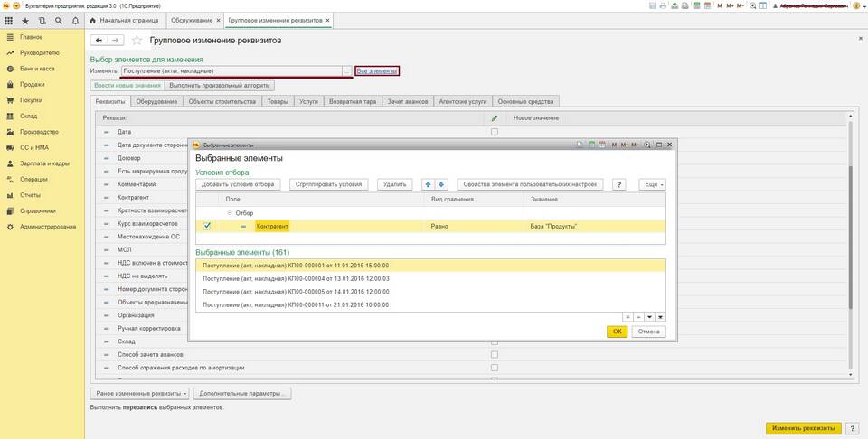The image size is (868, 439).
Task: Open notifications bell icon
Action: point(74,20)
